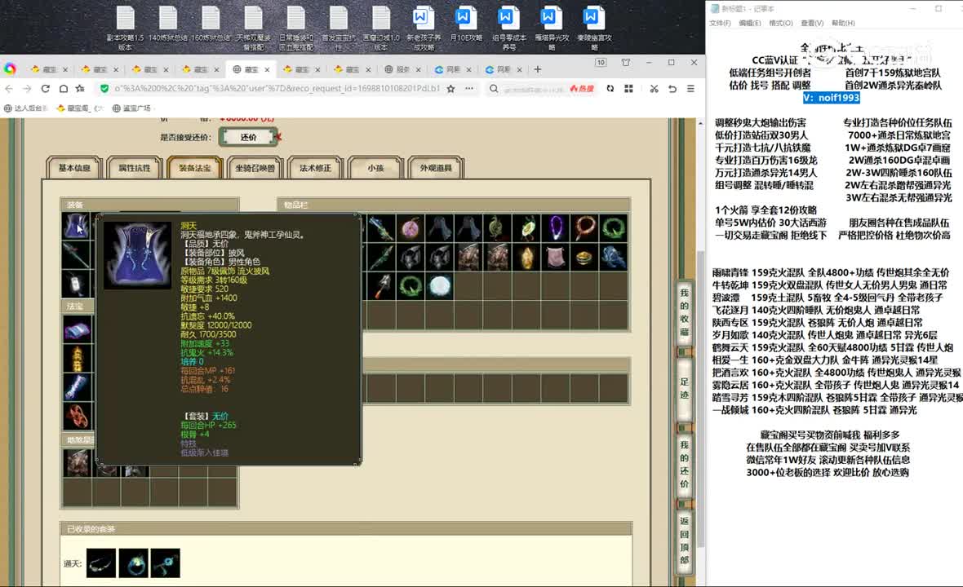
Task: Bookmark page with address bar star
Action: point(450,88)
